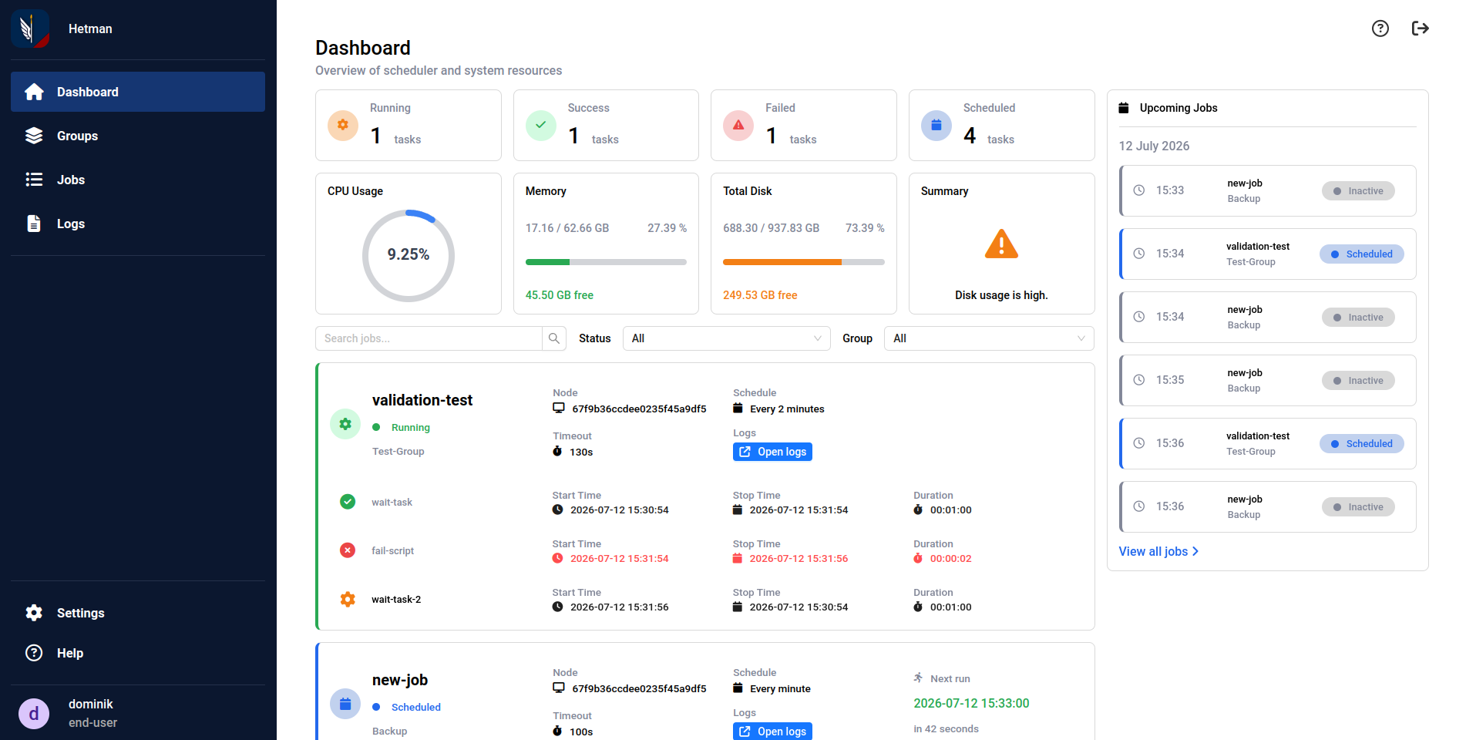Click the '12 July 2026' date heading
1466x740 pixels.
[1154, 146]
